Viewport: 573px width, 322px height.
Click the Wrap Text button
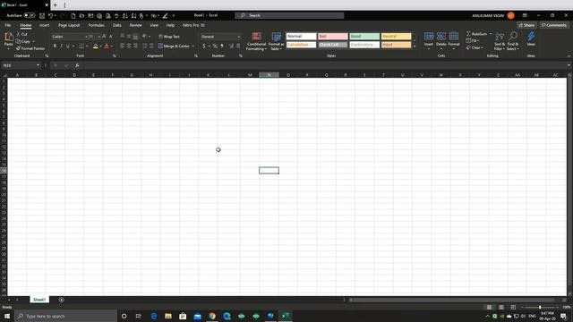click(169, 37)
